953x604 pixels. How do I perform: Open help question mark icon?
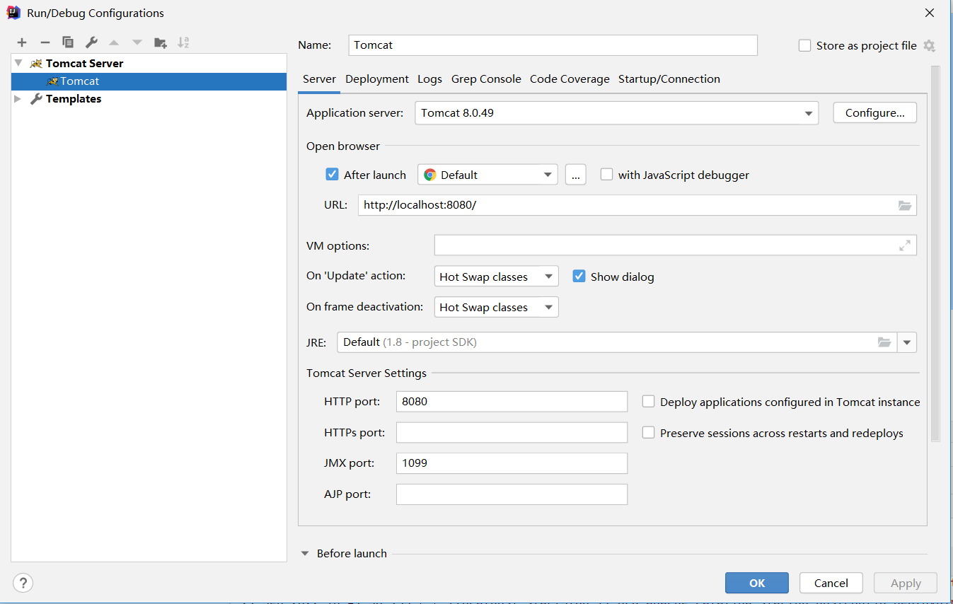point(23,583)
